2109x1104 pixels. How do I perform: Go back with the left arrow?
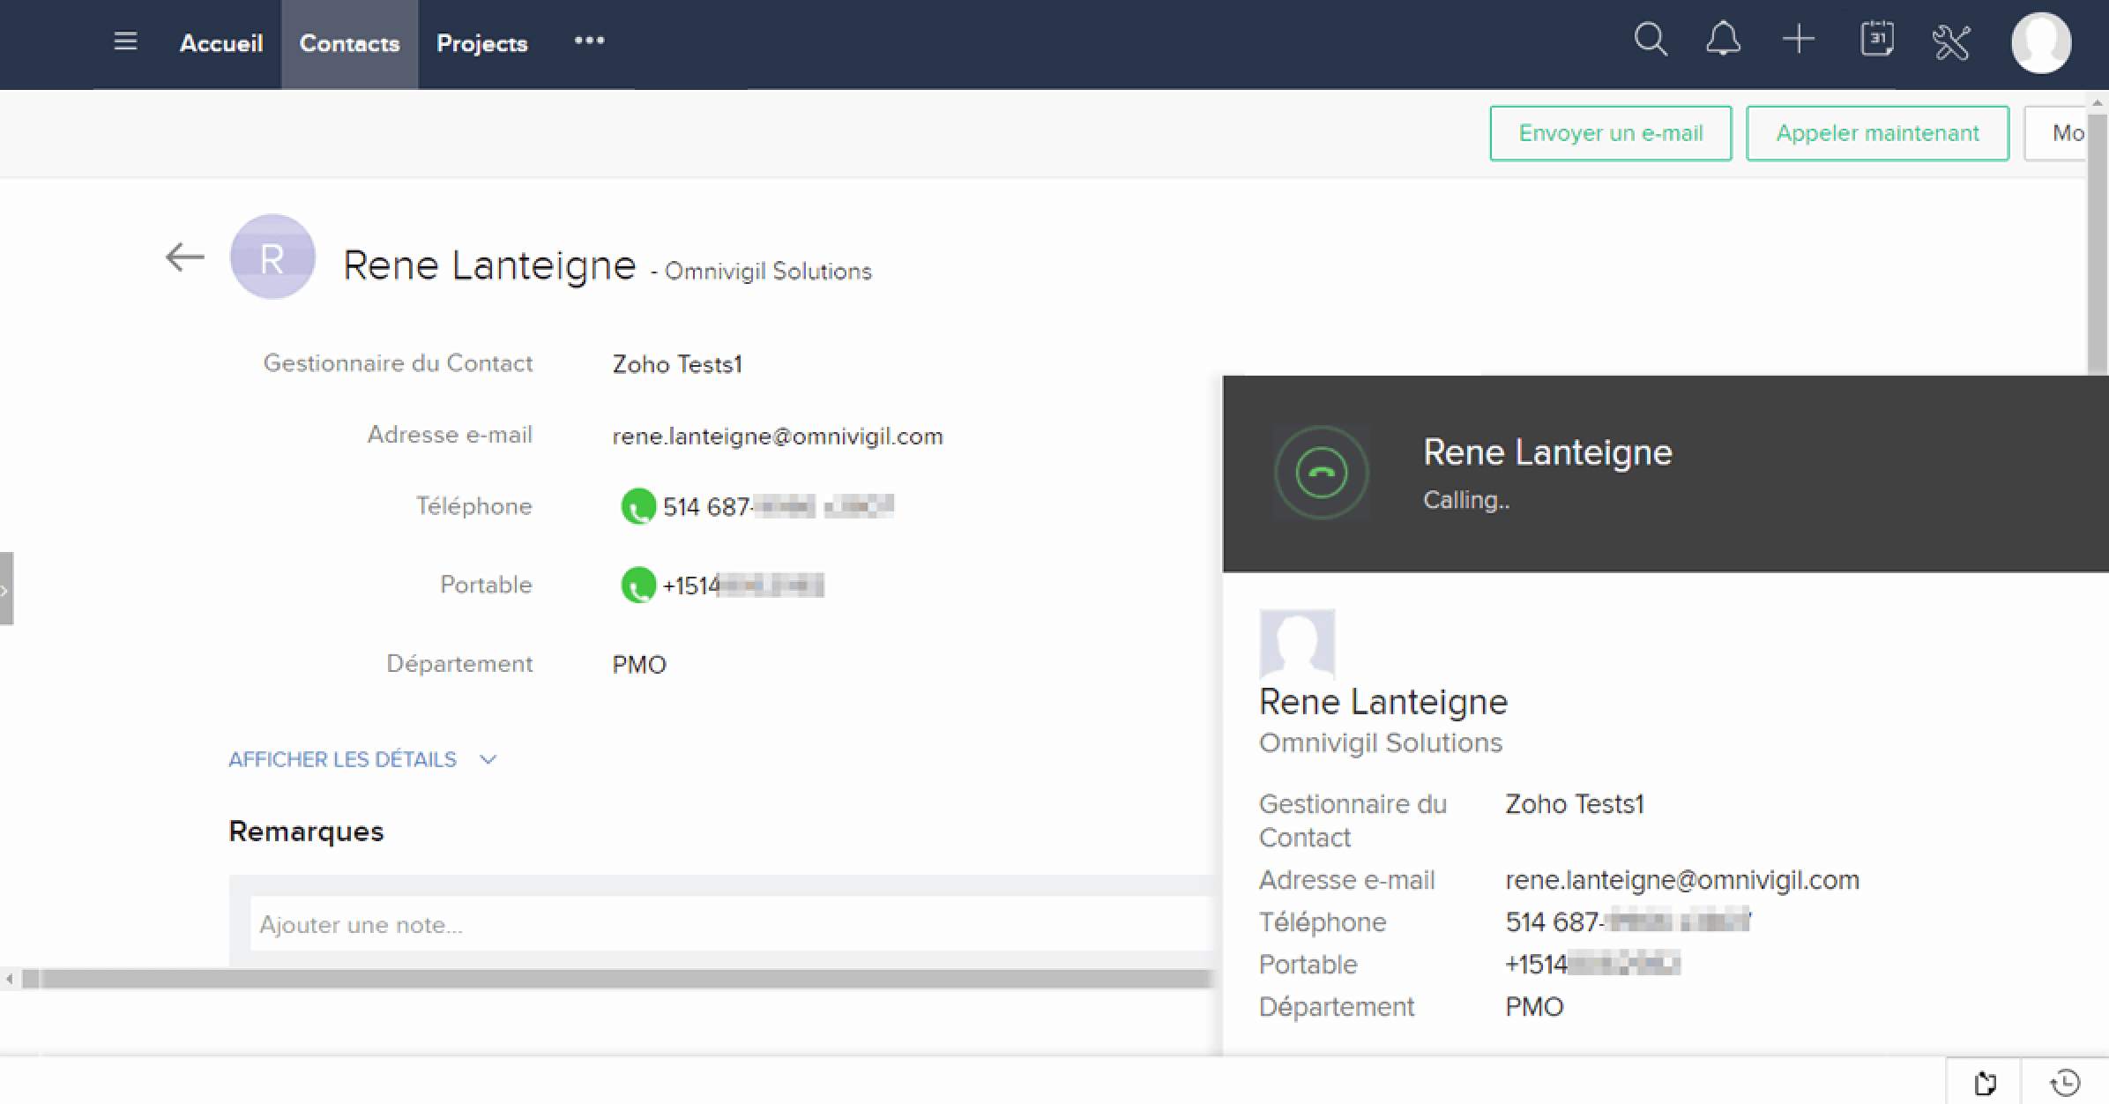[x=185, y=257]
